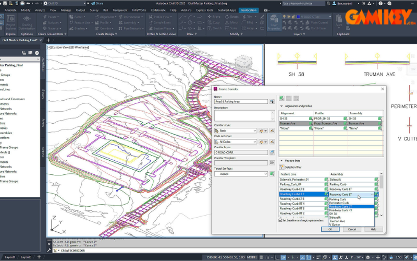Open a new drawing tab with plus icon
The height and width of the screenshot is (261, 417).
click(48, 40)
